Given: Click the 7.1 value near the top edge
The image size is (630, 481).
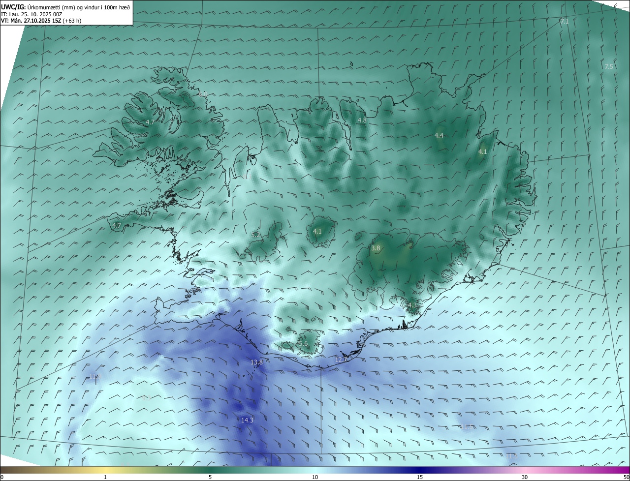Looking at the screenshot, I should point(565,22).
